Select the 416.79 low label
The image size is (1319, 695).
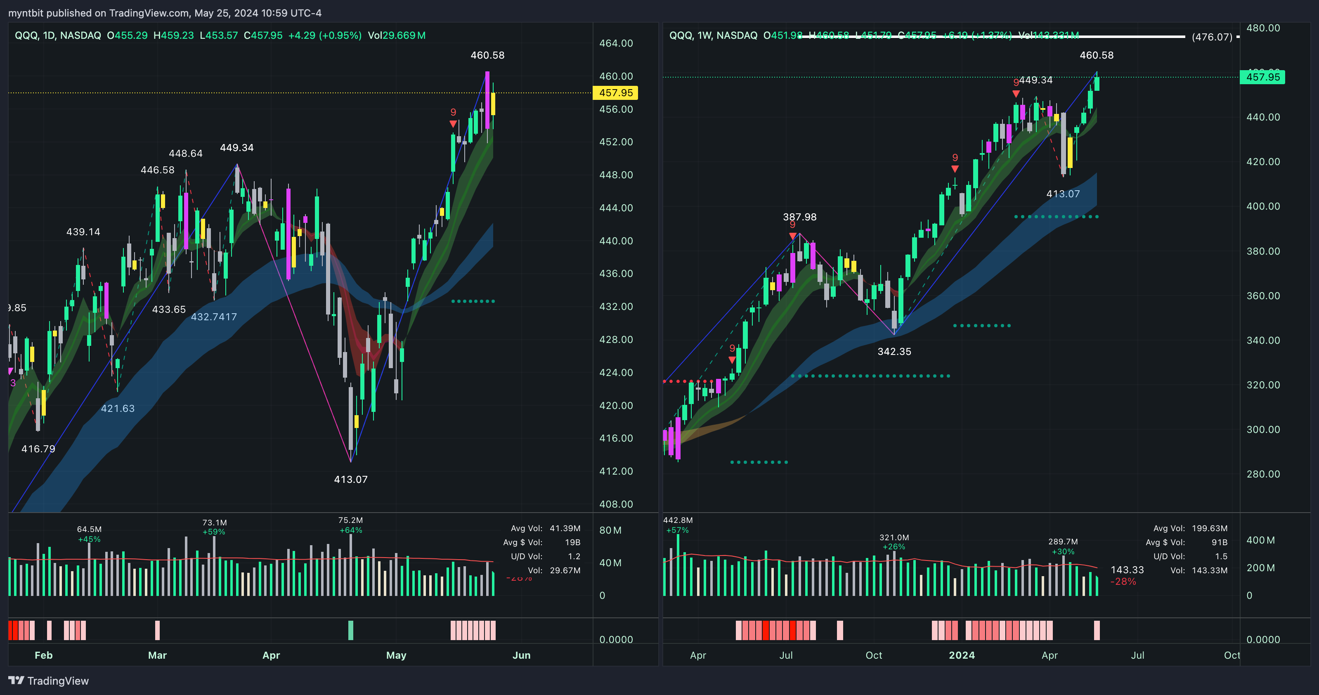pos(38,449)
